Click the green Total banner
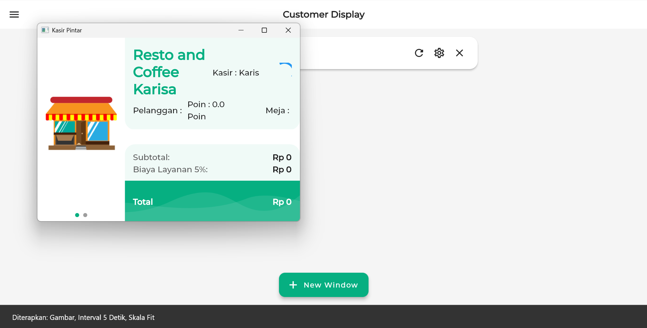647x328 pixels. click(212, 201)
